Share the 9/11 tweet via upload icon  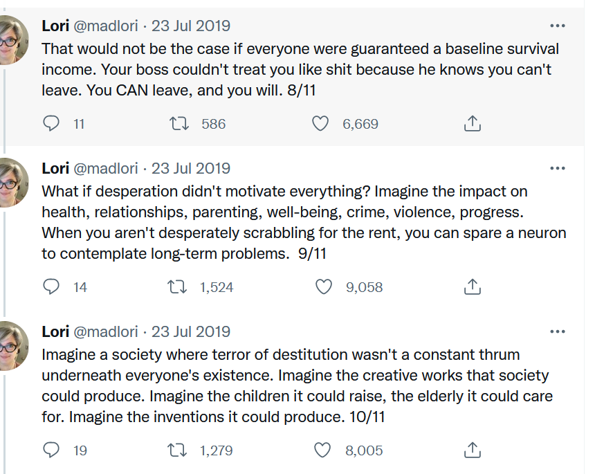click(472, 286)
